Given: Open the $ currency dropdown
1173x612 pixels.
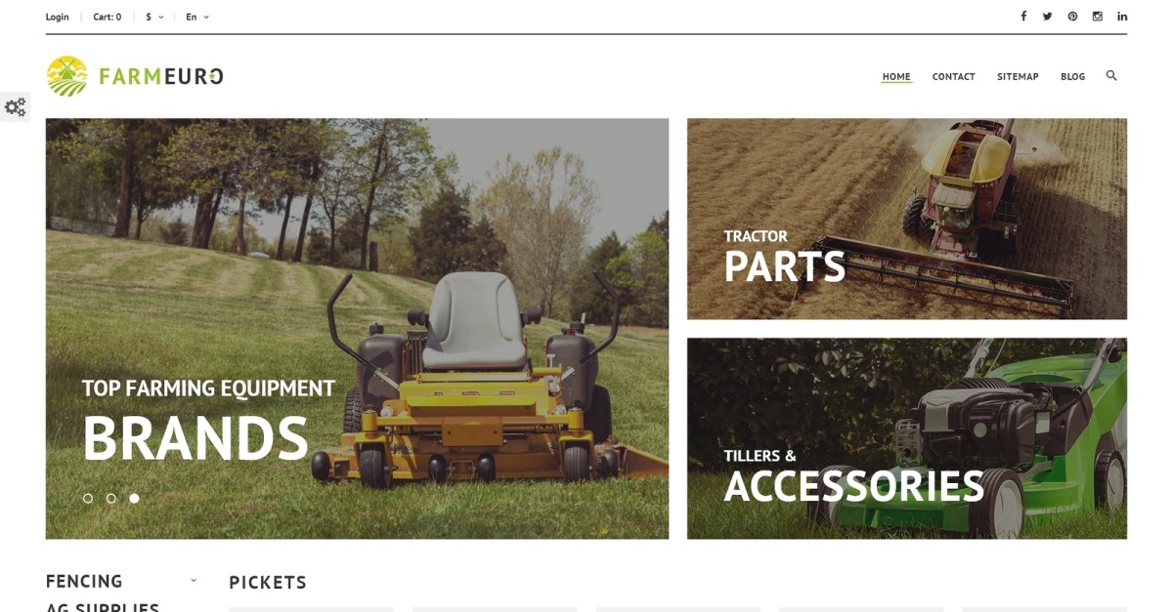Looking at the screenshot, I should 154,17.
